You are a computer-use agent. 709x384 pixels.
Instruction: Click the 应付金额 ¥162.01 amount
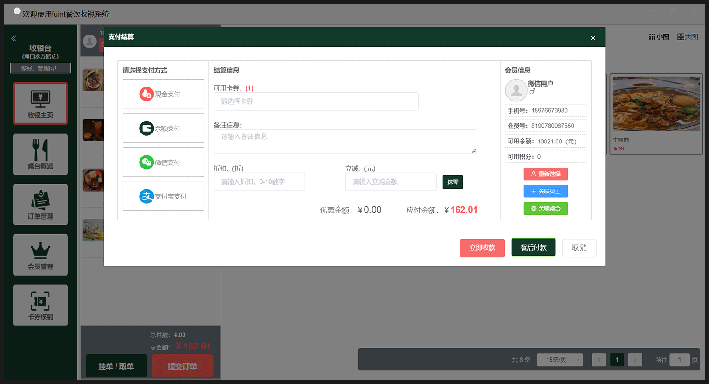pyautogui.click(x=461, y=210)
